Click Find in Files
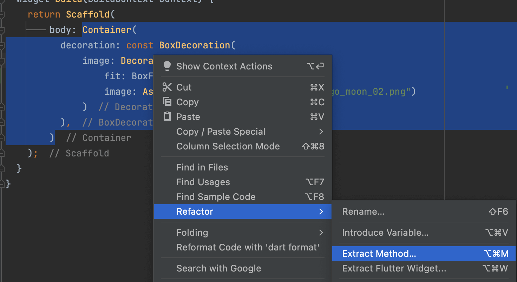The image size is (517, 282). 202,167
